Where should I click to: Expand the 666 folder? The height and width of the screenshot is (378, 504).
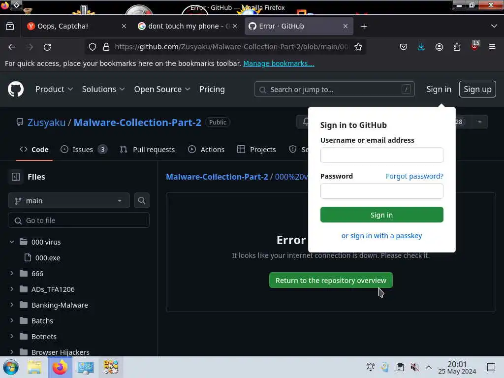tap(12, 273)
